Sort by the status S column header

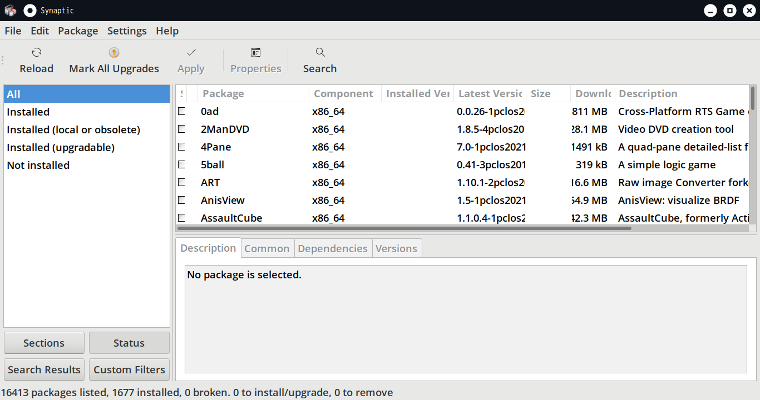point(181,93)
